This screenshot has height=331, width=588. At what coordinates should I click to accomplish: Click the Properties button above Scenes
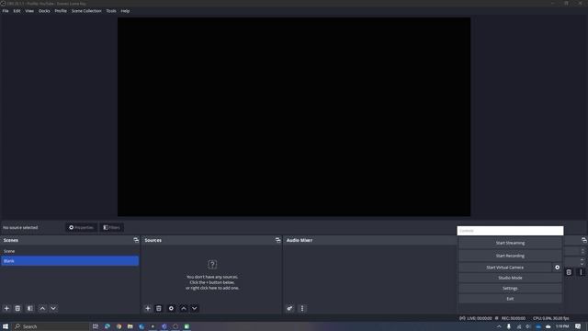point(81,227)
